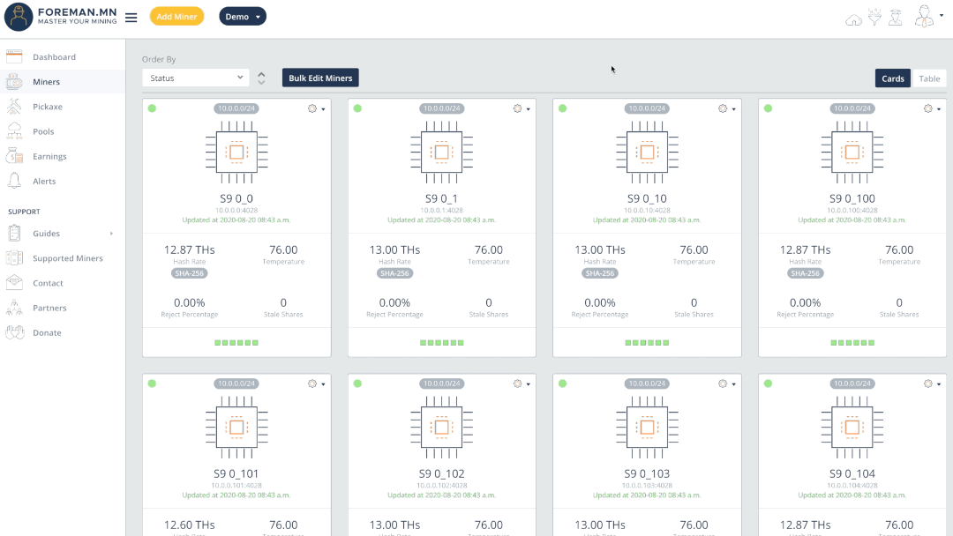
Task: Click the green status dot on S9 0_0
Action: (152, 108)
